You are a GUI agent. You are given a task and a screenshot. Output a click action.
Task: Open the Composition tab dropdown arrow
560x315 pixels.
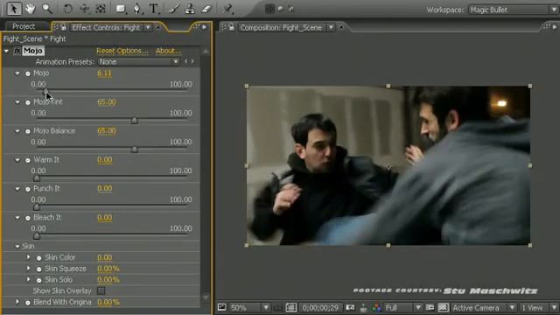(331, 27)
